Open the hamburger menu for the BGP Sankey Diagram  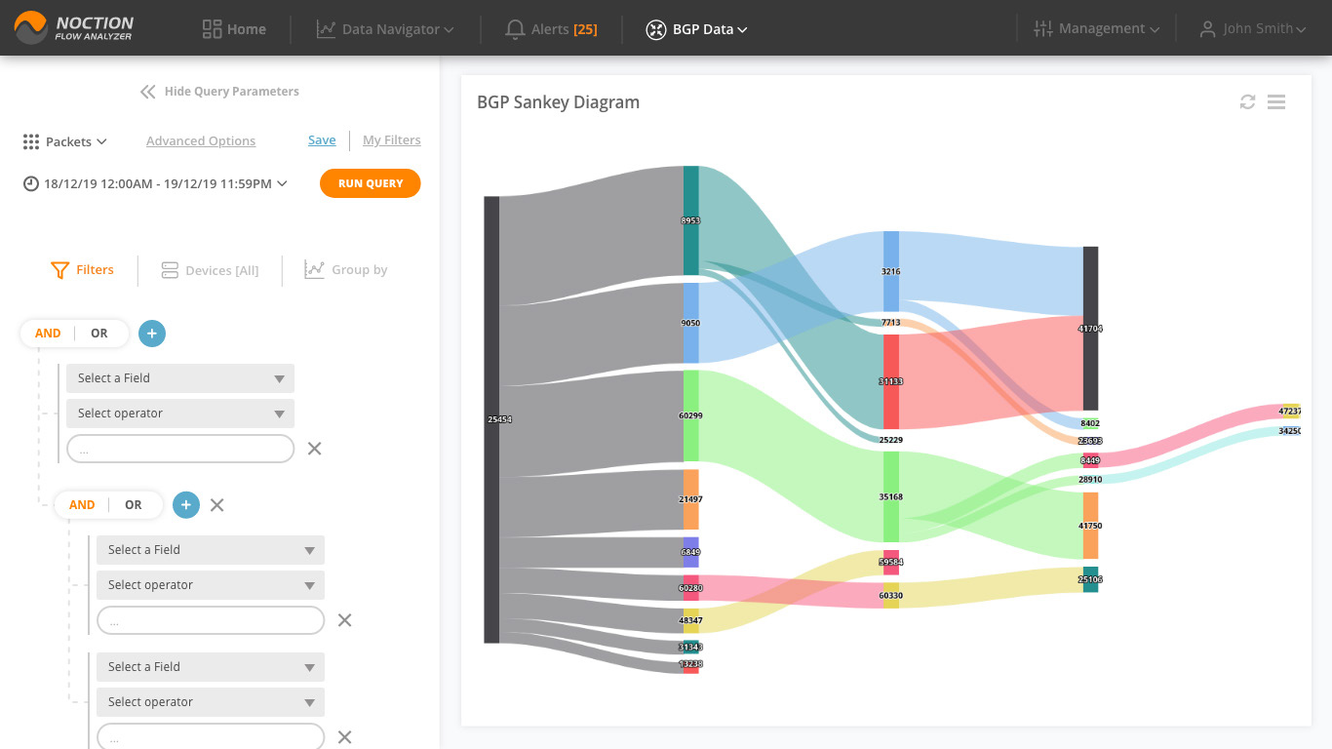click(1276, 102)
